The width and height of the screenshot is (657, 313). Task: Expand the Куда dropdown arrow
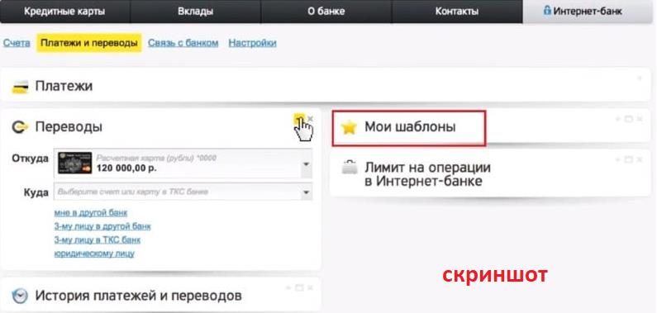pyautogui.click(x=307, y=193)
